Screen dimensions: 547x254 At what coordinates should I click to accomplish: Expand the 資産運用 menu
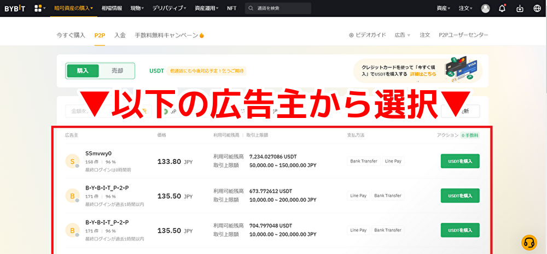point(207,8)
